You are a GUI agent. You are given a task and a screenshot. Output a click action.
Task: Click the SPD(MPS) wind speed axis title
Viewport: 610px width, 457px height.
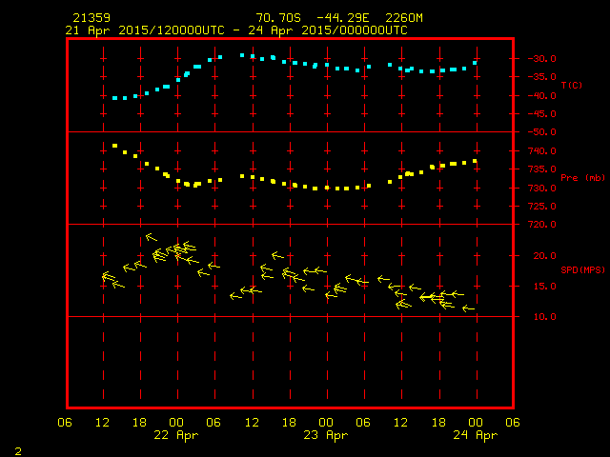582,269
